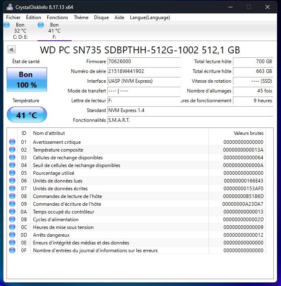Click status orb of Commandes d'écriture de l'hôte

(x=12, y=204)
